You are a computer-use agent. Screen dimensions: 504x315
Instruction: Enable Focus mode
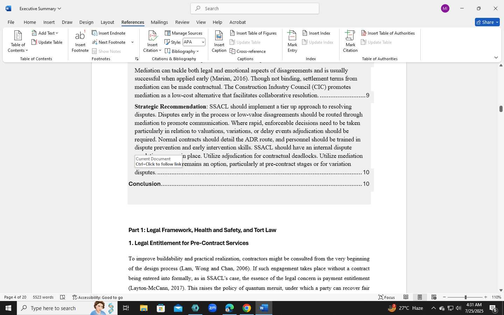click(x=387, y=297)
